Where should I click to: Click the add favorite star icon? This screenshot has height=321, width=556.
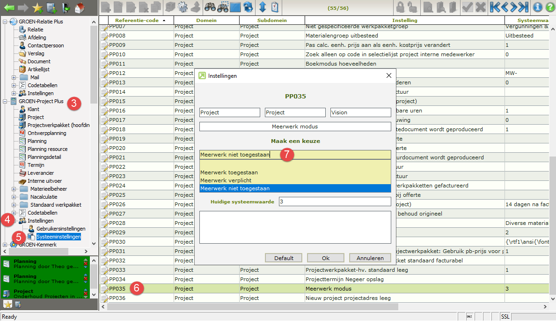point(38,7)
